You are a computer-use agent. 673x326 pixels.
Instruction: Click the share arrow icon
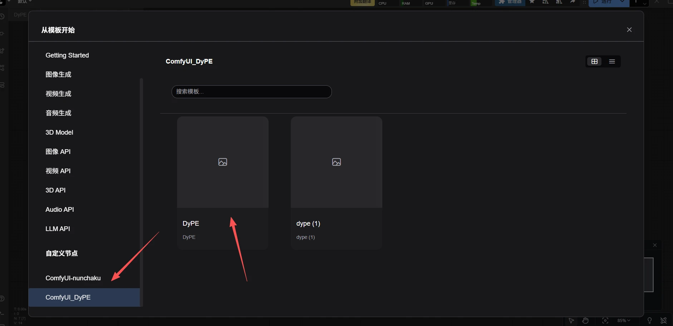(573, 2)
